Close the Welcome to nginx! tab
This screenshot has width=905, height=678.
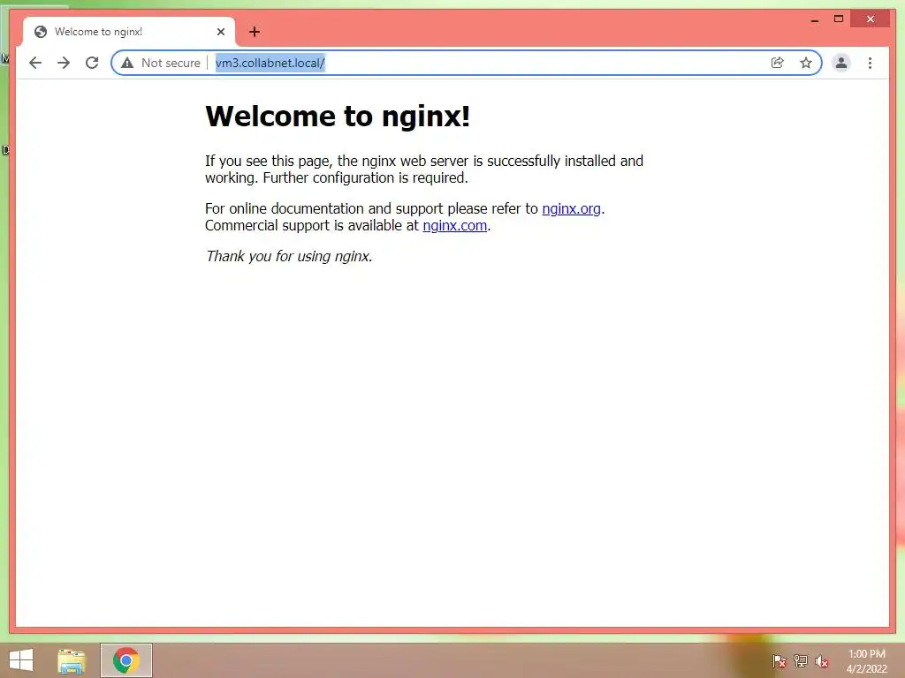220,32
